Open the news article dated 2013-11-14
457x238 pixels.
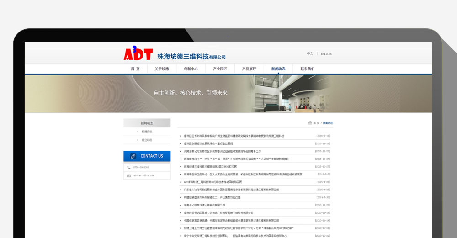231,221
